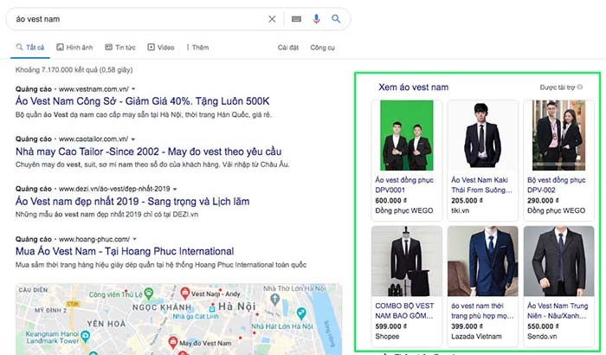Expand the caotailor.com.vn ad dropdown arrow
The width and height of the screenshot is (606, 355).
pos(133,139)
